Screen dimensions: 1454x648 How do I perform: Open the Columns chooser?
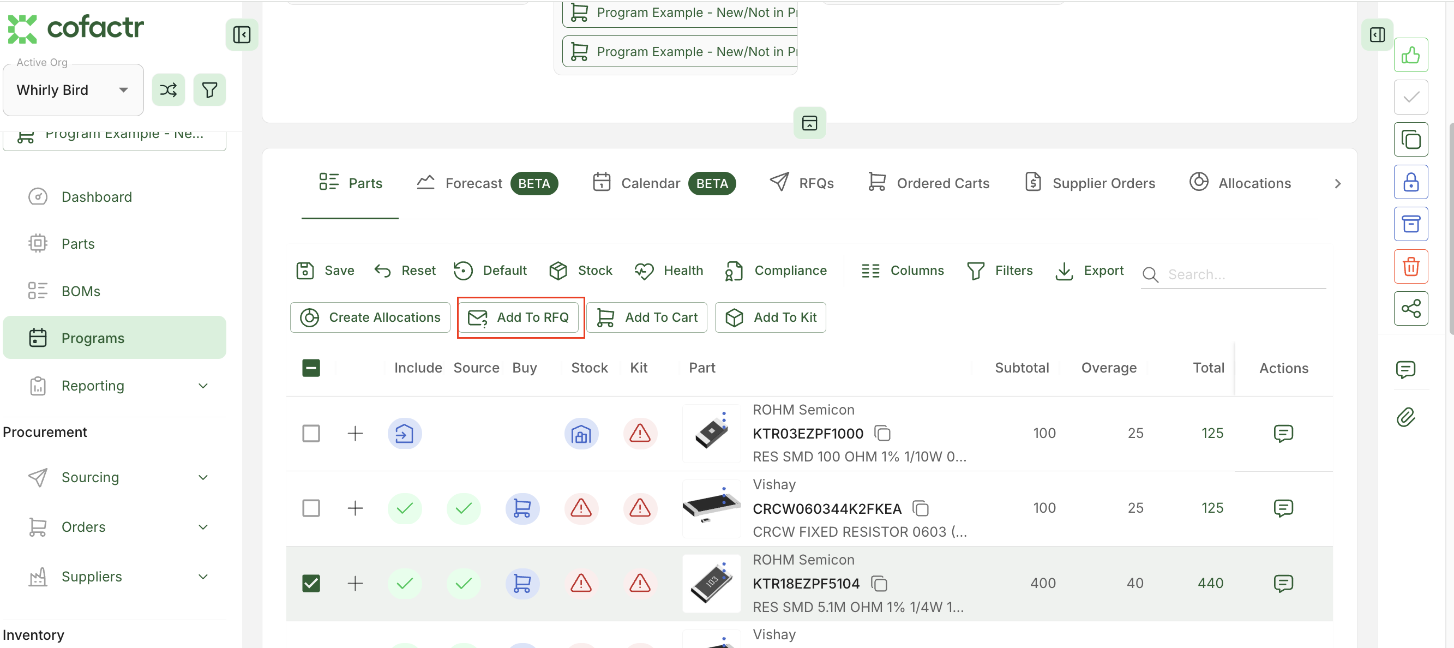click(x=903, y=271)
